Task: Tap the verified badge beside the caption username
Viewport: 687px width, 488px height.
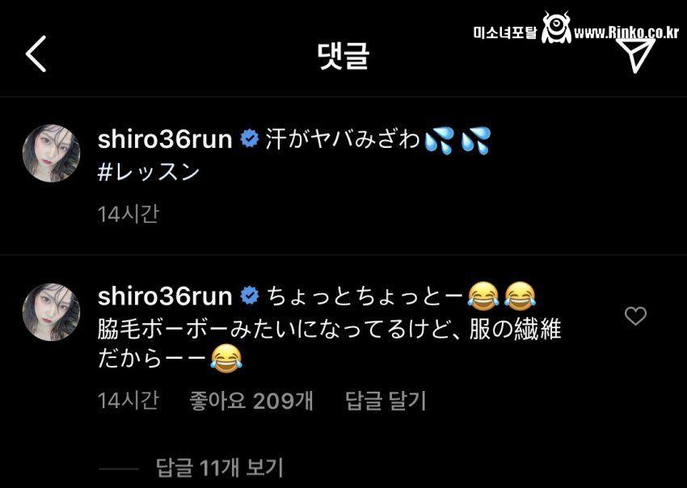Action: click(249, 139)
